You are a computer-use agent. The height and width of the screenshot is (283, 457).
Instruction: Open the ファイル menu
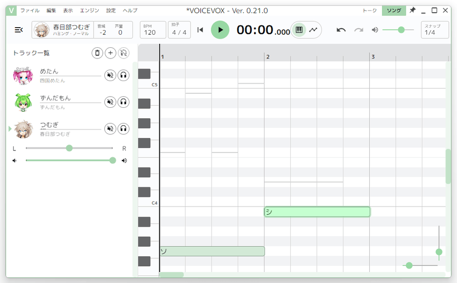coord(30,11)
